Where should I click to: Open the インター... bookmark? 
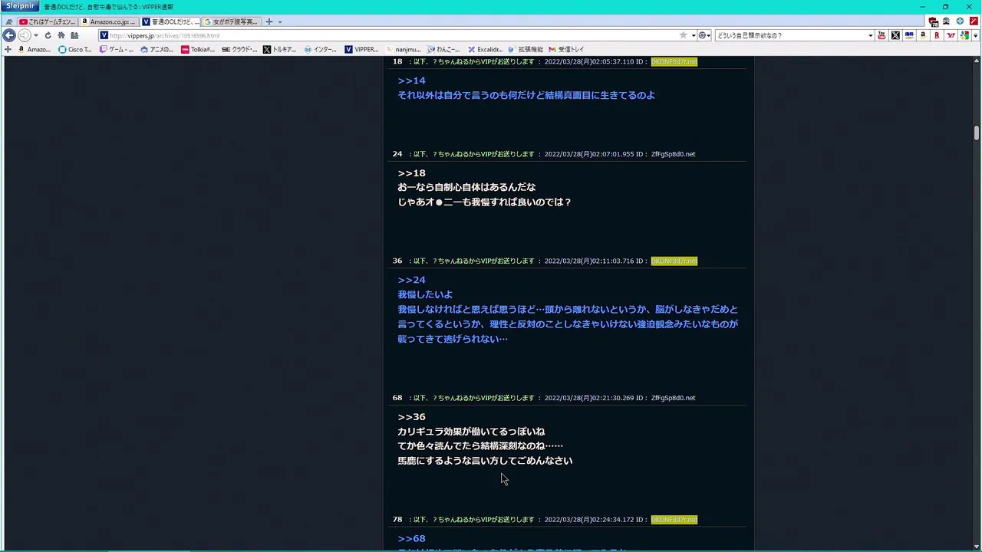pos(321,49)
